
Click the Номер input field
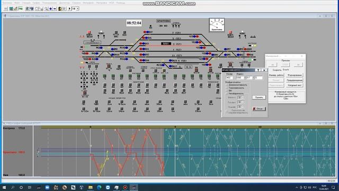(x=229, y=77)
